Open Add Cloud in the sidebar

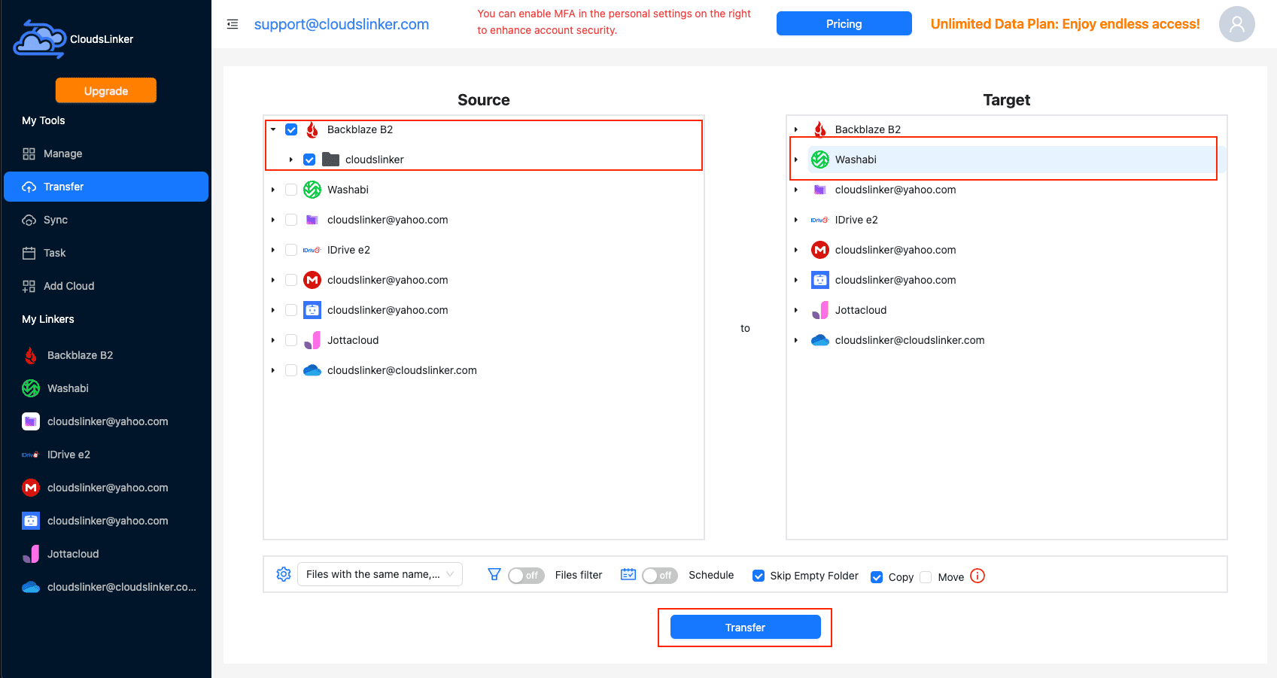point(106,286)
